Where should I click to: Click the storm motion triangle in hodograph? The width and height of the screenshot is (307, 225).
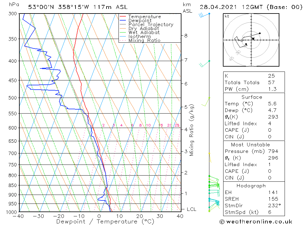[x=253, y=39]
